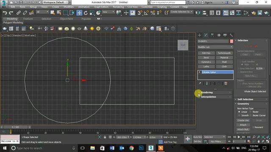The height and width of the screenshot is (152, 271).
Task: Toggle the Auto Key button
Action: coord(198,137)
